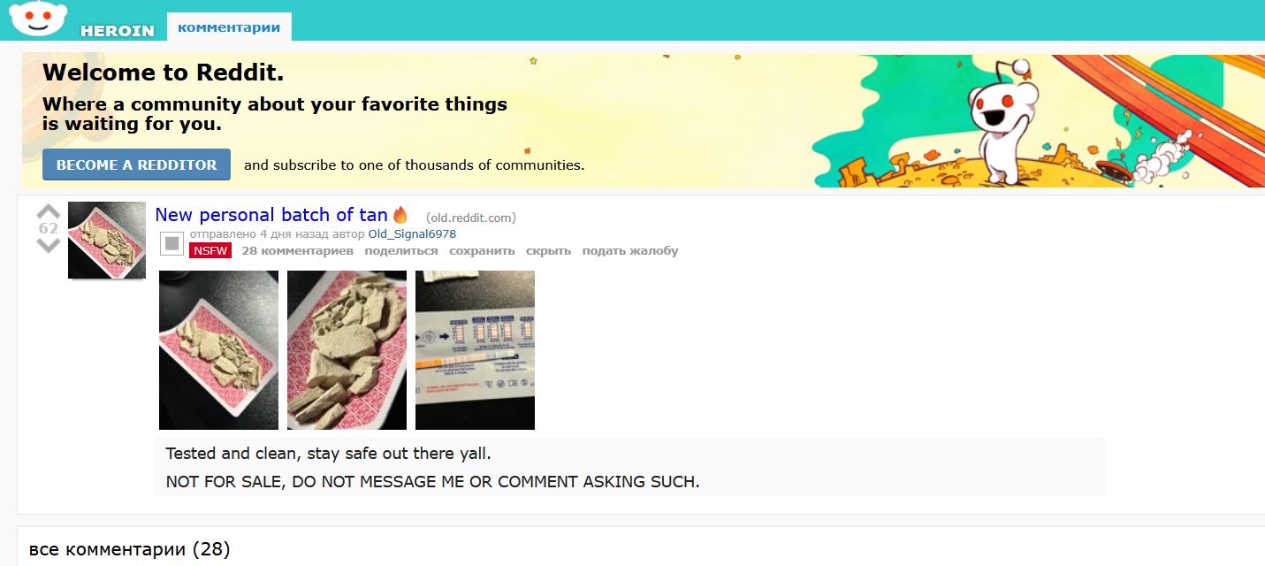Switch to the комментарии tab
The image size is (1265, 566).
pos(229,27)
